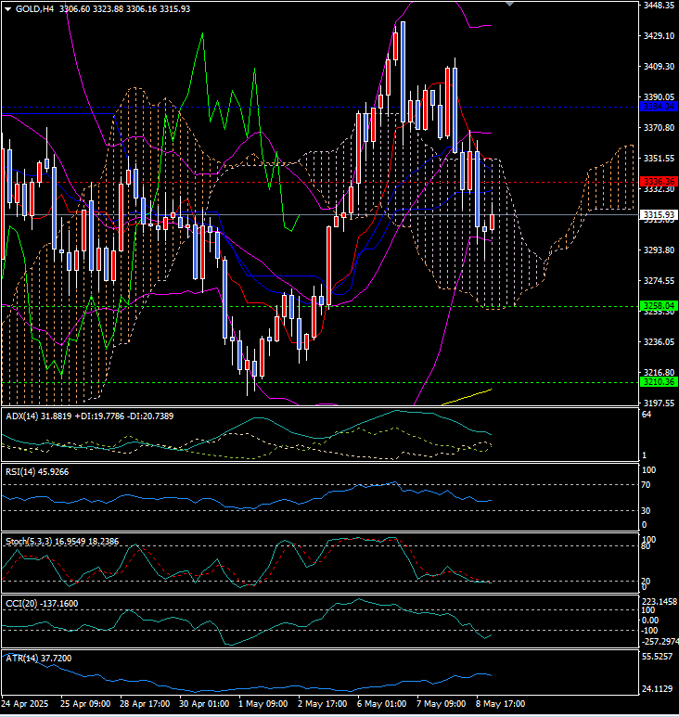Click the CCI(20) -137.1600 label
This screenshot has width=679, height=717.
(42, 604)
